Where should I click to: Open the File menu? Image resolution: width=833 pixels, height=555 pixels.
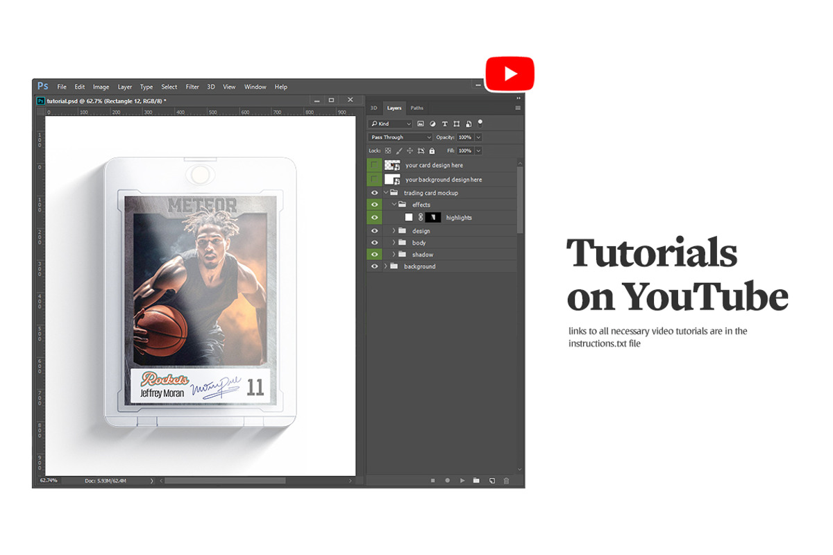coord(62,87)
